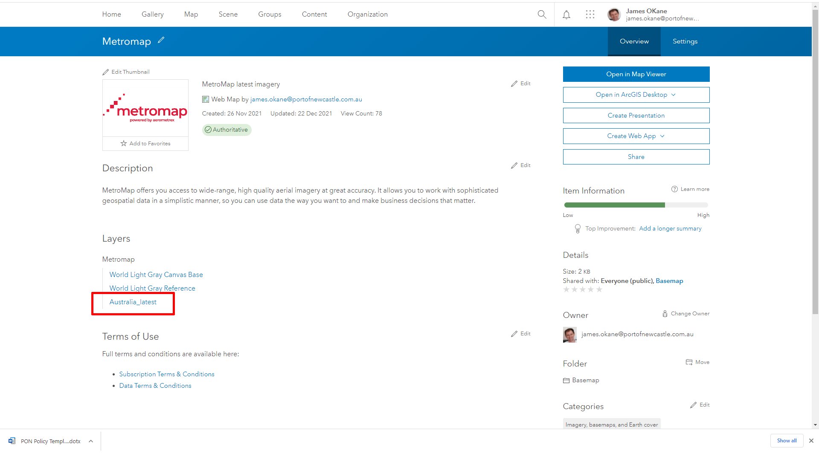Open the Organization menu item
819x453 pixels.
point(368,14)
